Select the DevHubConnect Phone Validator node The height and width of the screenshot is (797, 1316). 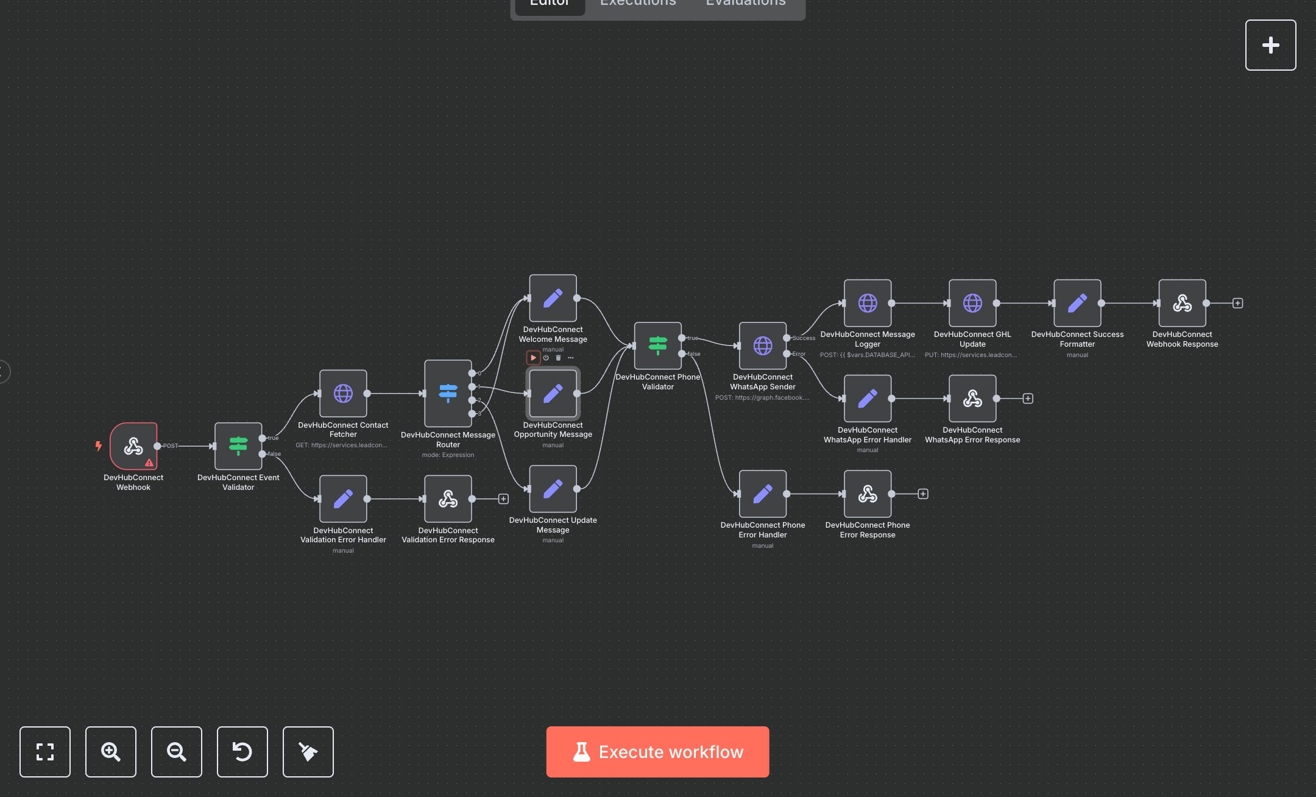[x=657, y=345]
